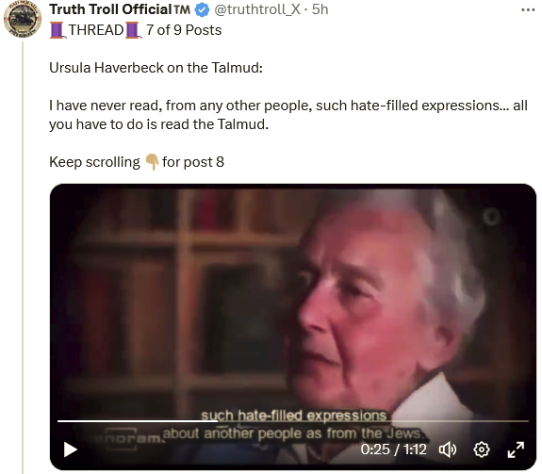Play the embedded video
The width and height of the screenshot is (542, 474).
click(71, 449)
